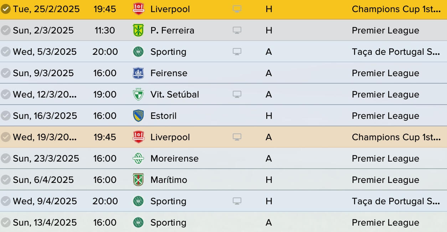Image resolution: width=447 pixels, height=232 pixels.
Task: Open the Moreirense team link
Action: tap(175, 158)
